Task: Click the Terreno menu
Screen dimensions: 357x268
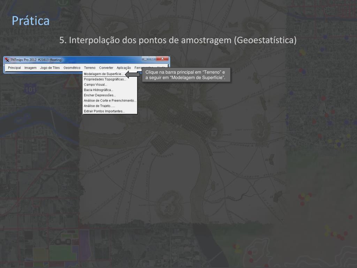Action: [90, 68]
